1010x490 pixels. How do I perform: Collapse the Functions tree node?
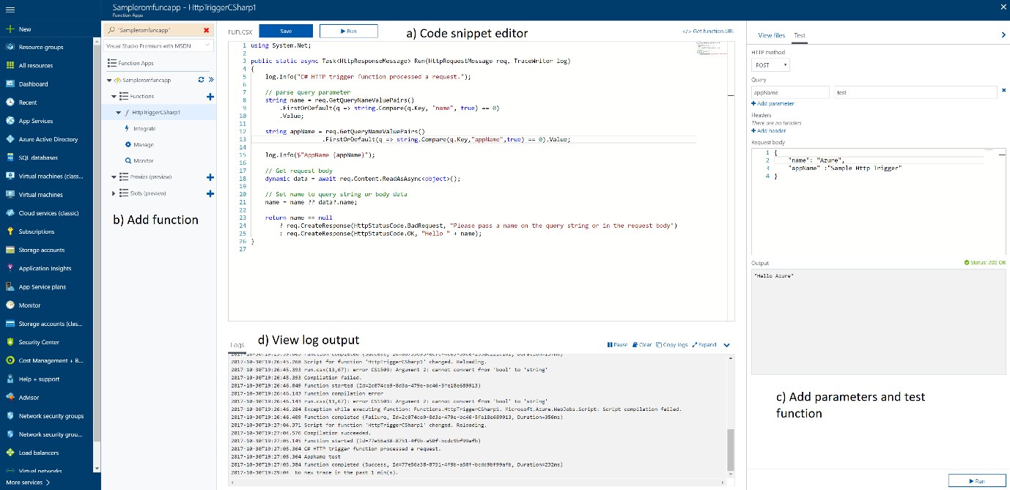(x=114, y=96)
